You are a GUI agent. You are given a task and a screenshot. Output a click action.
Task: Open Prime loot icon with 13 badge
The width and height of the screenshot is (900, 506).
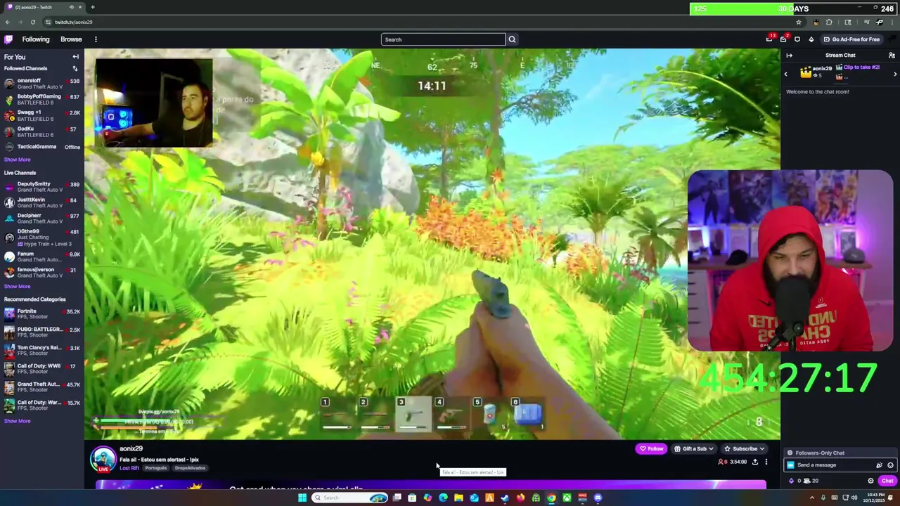point(769,39)
